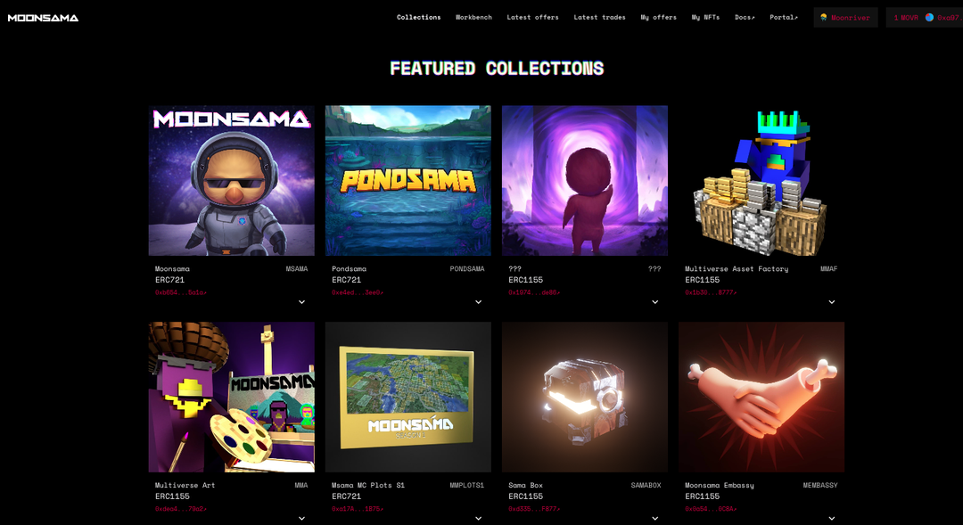Screen dimensions: 963x525
Task: Expand the ??? collection details chevron
Action: (x=655, y=302)
